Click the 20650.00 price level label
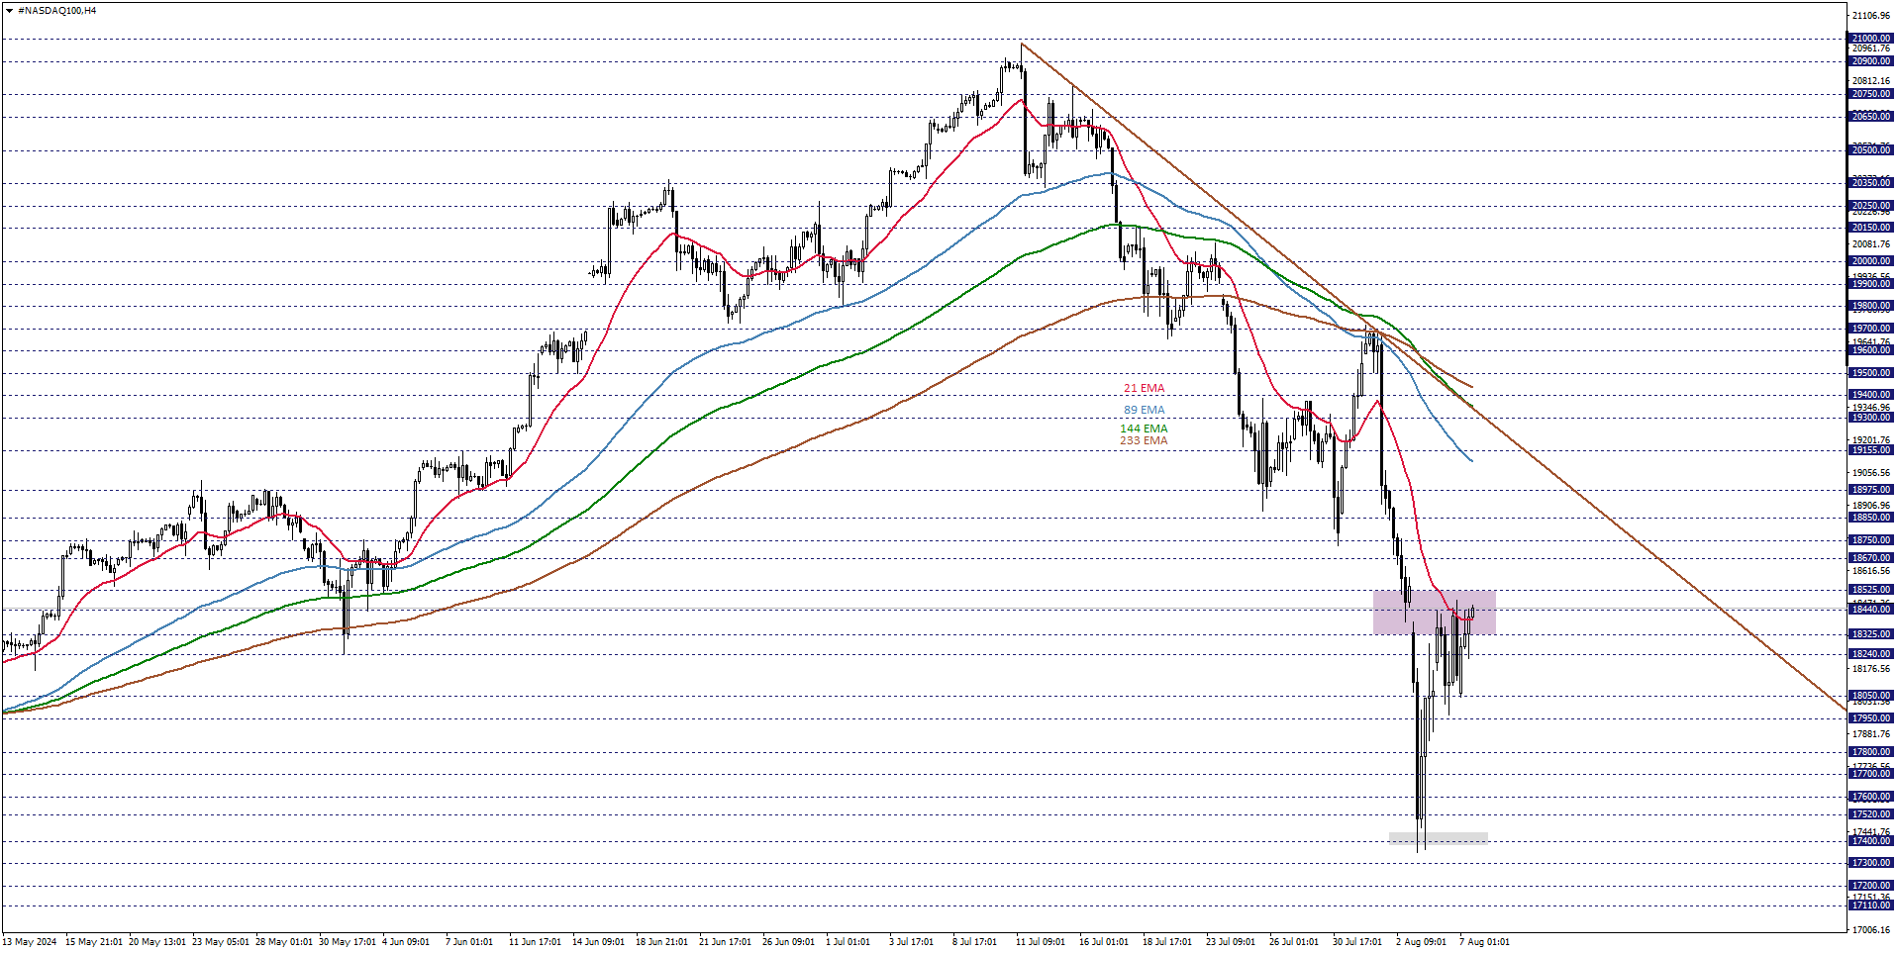This screenshot has height=953, width=1897. coord(1871,117)
